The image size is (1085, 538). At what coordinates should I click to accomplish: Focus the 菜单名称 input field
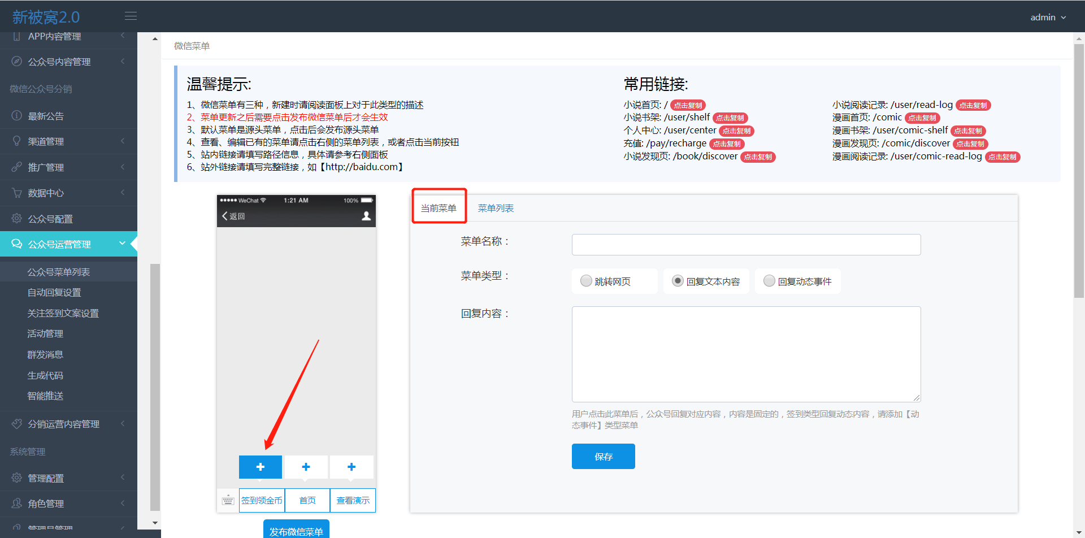(x=746, y=244)
